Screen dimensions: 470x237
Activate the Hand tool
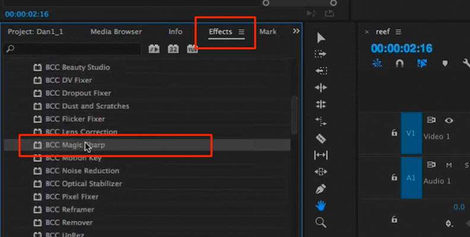320,206
